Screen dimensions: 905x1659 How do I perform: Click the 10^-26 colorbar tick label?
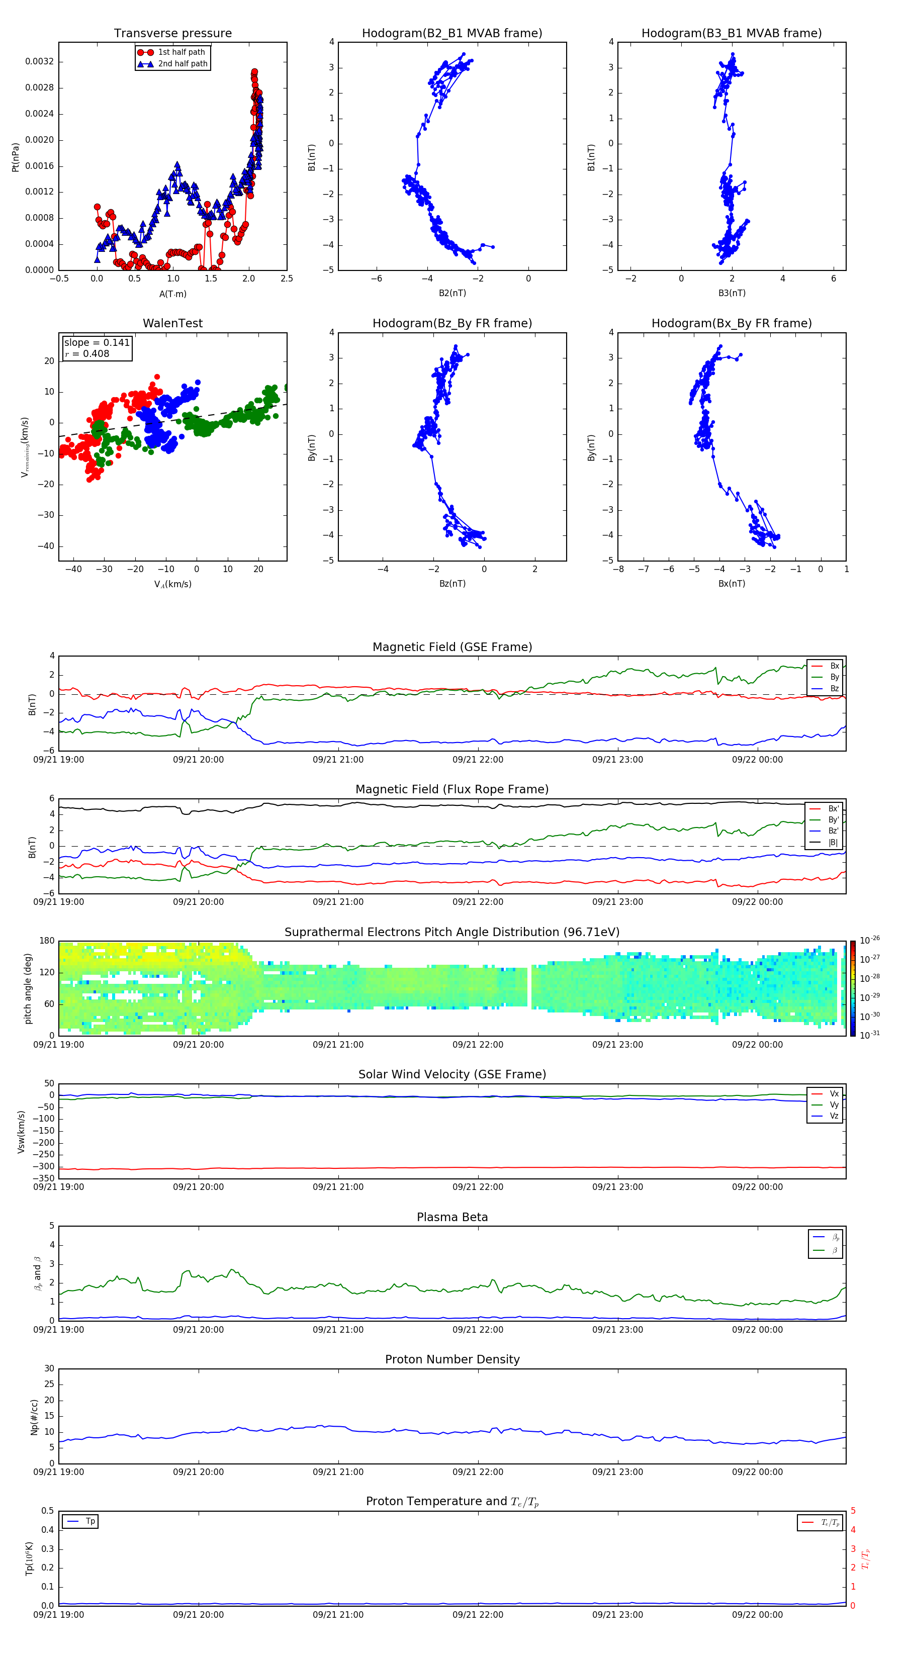(x=870, y=940)
